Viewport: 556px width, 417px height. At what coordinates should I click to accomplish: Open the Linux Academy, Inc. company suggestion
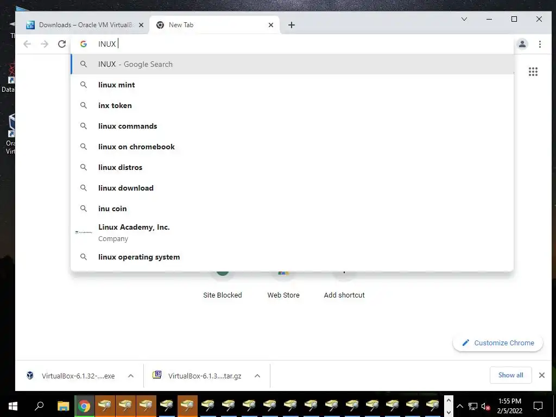tap(292, 232)
